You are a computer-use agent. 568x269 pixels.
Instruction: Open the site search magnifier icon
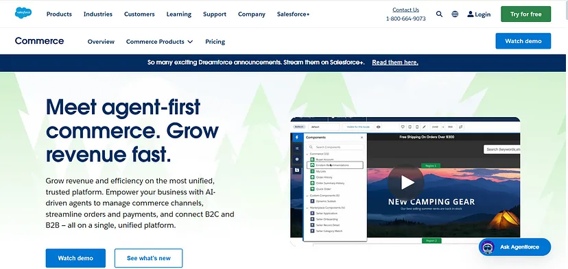(439, 14)
